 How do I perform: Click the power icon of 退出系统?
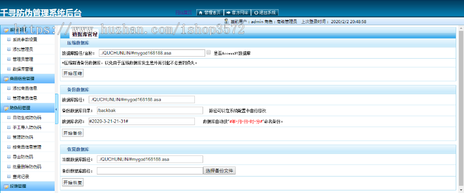click(x=256, y=12)
